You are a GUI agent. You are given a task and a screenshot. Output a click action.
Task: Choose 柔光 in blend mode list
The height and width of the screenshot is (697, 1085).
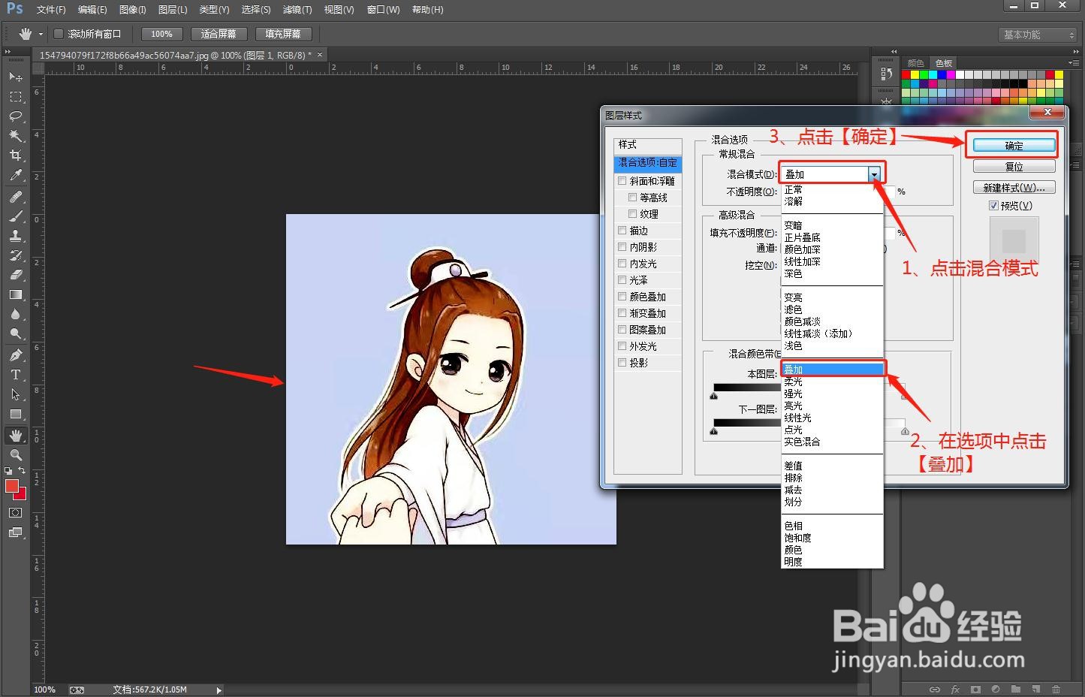click(833, 382)
